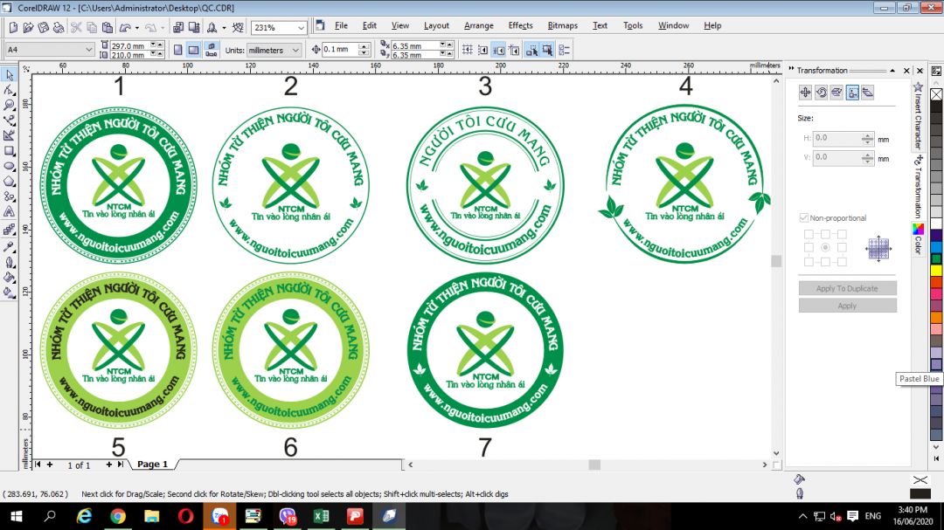
Task: Switch to the Page 1 tab
Action: (x=152, y=465)
